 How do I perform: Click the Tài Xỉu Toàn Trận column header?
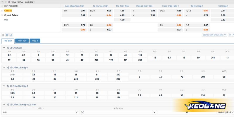tap(100, 6)
